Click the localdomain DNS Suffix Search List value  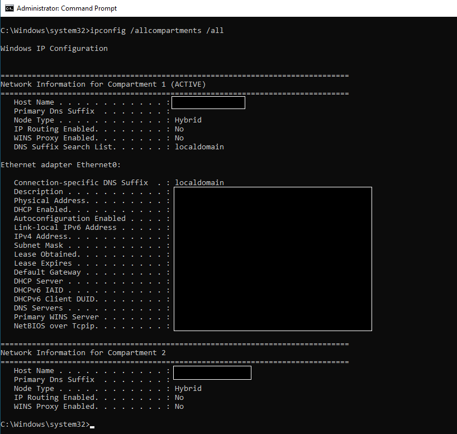coord(199,147)
